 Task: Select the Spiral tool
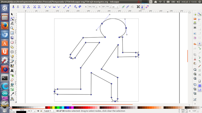click(x=12, y=52)
